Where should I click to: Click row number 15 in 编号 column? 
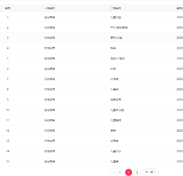(x=8, y=161)
